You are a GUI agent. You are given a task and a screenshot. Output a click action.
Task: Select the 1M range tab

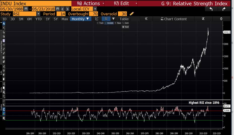click(x=21, y=19)
